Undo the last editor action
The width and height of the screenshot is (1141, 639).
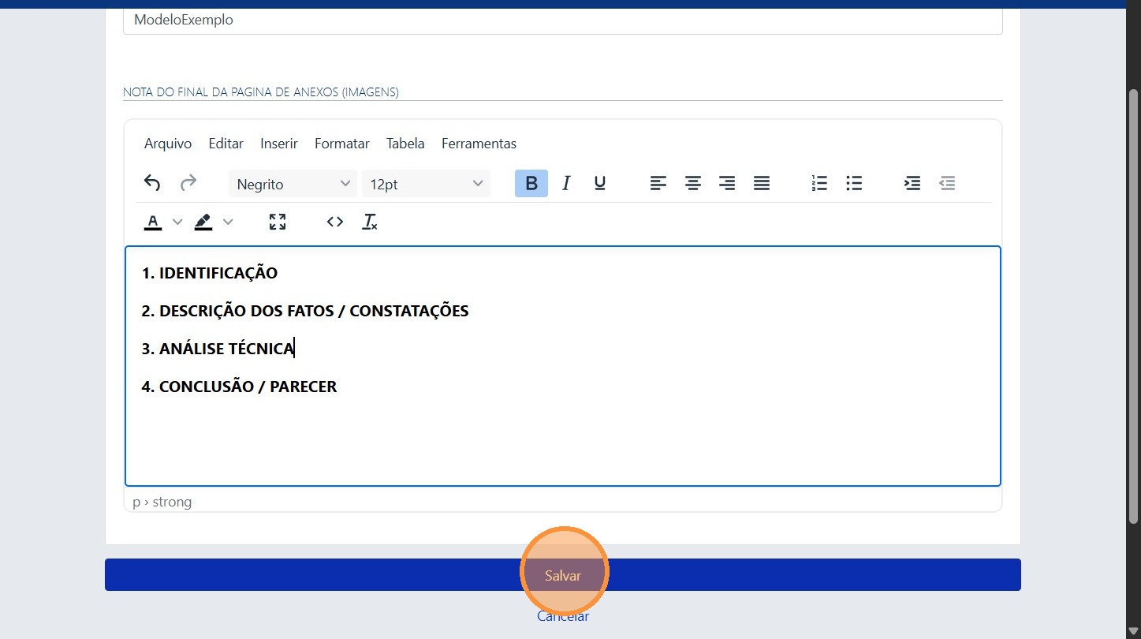(x=152, y=183)
